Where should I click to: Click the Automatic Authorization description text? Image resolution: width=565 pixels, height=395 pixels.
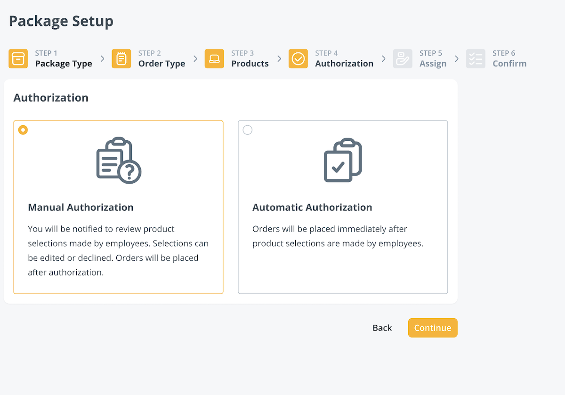click(x=338, y=236)
